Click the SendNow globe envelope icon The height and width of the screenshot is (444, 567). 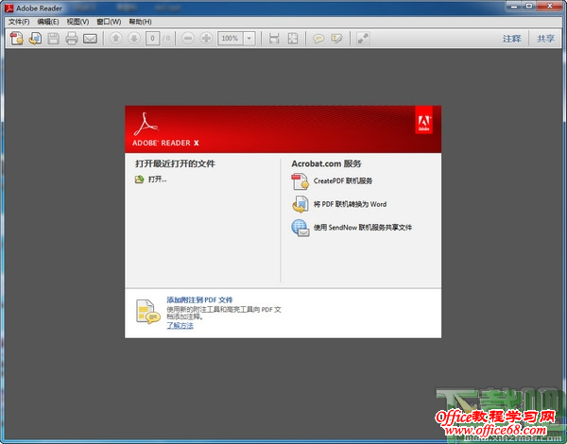(x=301, y=228)
